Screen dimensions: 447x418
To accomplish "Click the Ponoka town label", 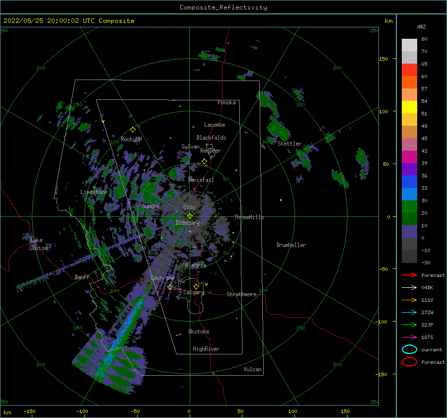I will 226,102.
